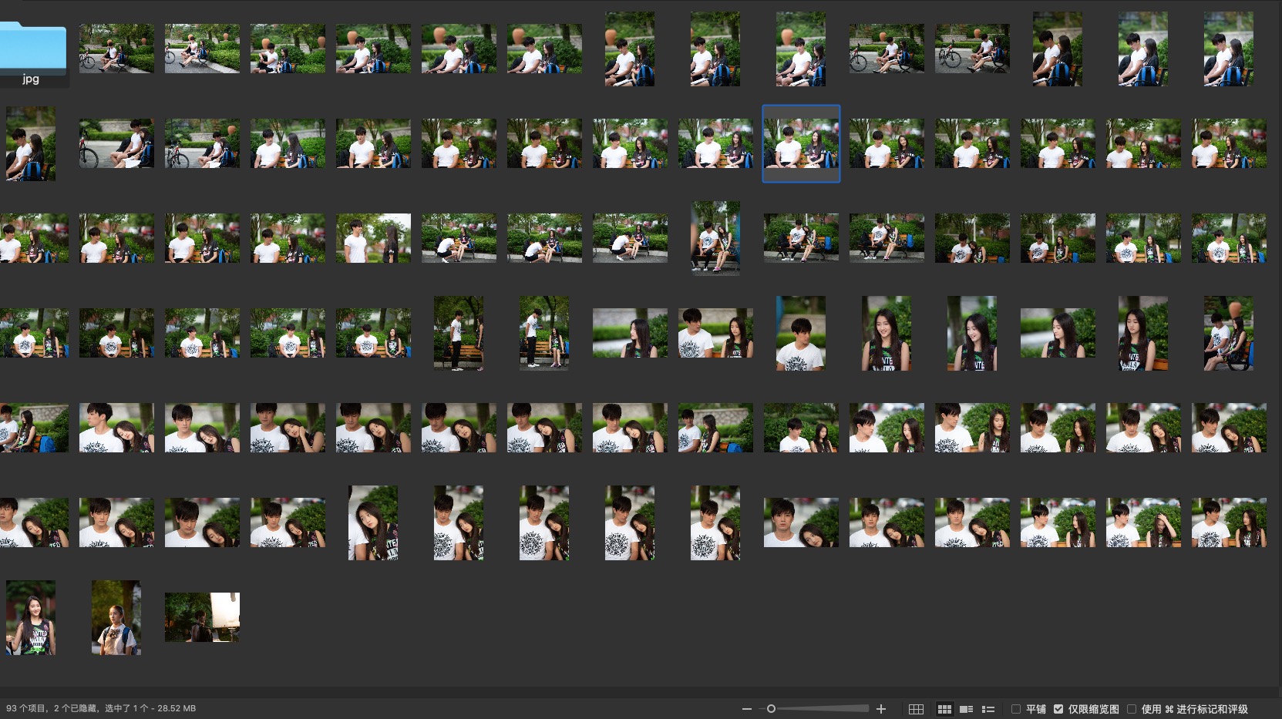This screenshot has width=1282, height=719.
Task: Enable the 平铺 checkbox
Action: (x=1016, y=709)
